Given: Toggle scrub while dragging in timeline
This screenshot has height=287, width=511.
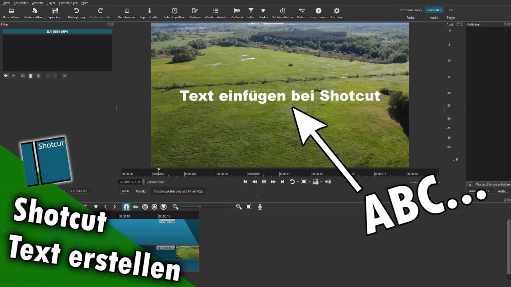Looking at the screenshot, I should (x=136, y=206).
